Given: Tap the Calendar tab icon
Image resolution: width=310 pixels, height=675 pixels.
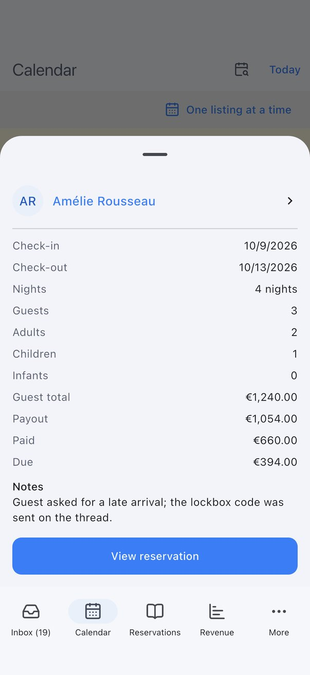Looking at the screenshot, I should click(x=93, y=612).
